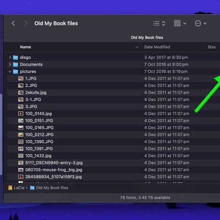Toggle sort direction arrow in Name column

click(x=137, y=47)
